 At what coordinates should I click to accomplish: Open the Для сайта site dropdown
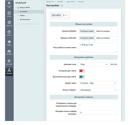pyautogui.click(x=65, y=15)
